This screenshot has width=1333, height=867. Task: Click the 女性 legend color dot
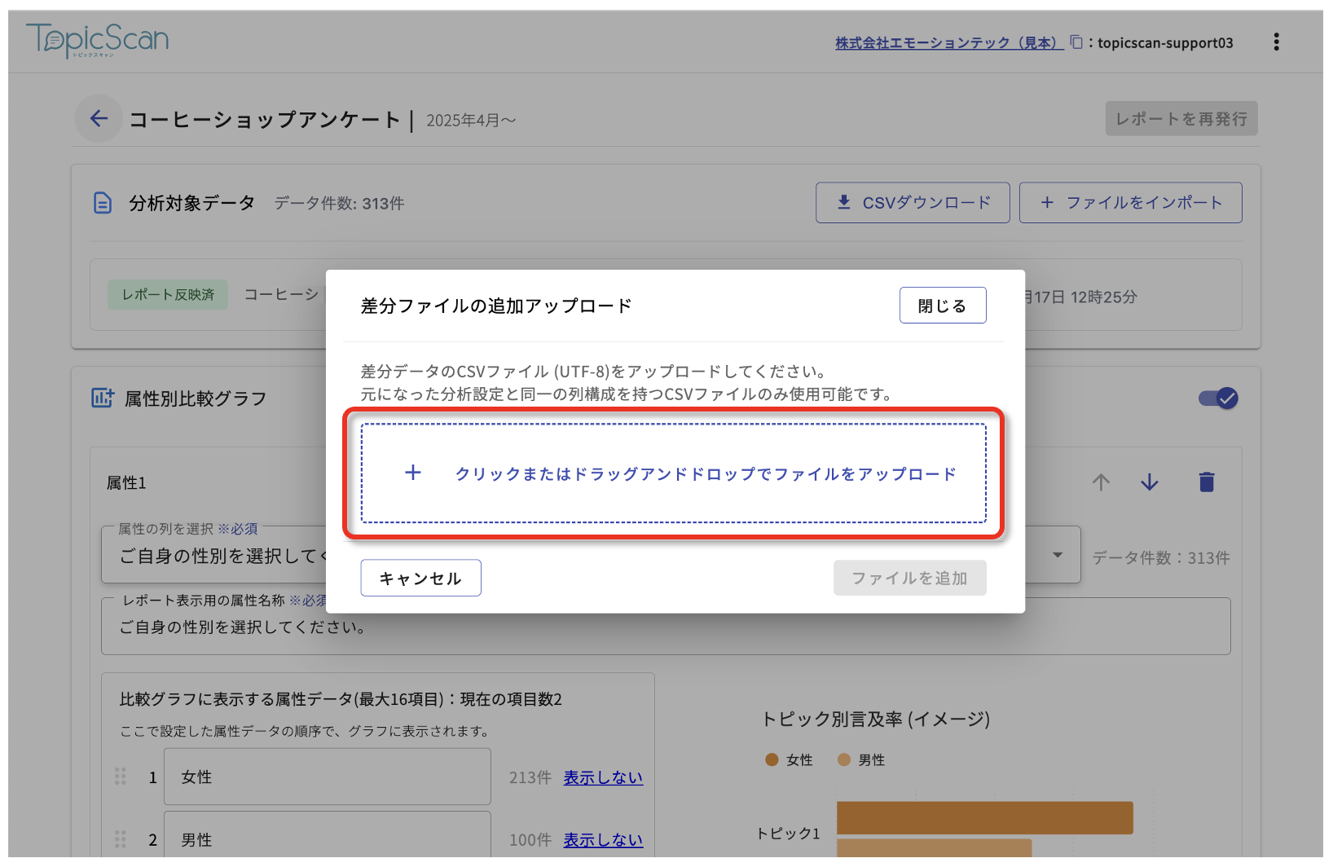pos(772,759)
